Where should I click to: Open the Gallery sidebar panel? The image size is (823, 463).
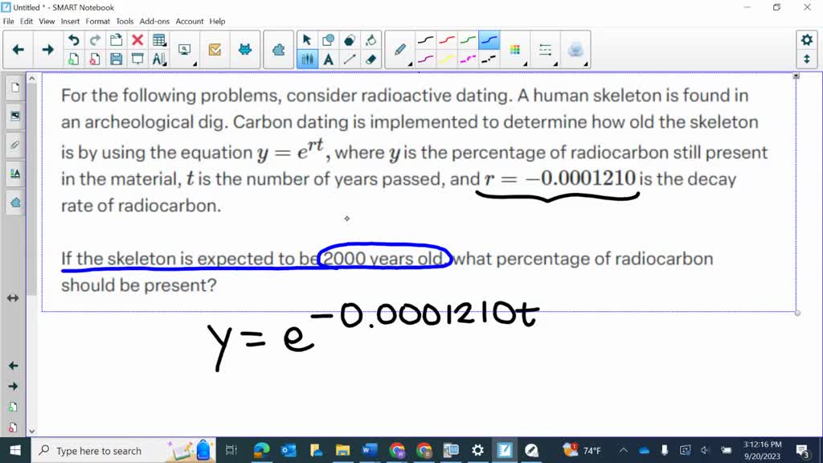(13, 115)
